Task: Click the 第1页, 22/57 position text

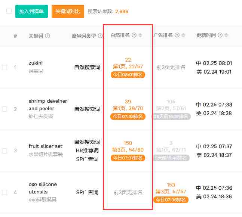Action: click(128, 66)
